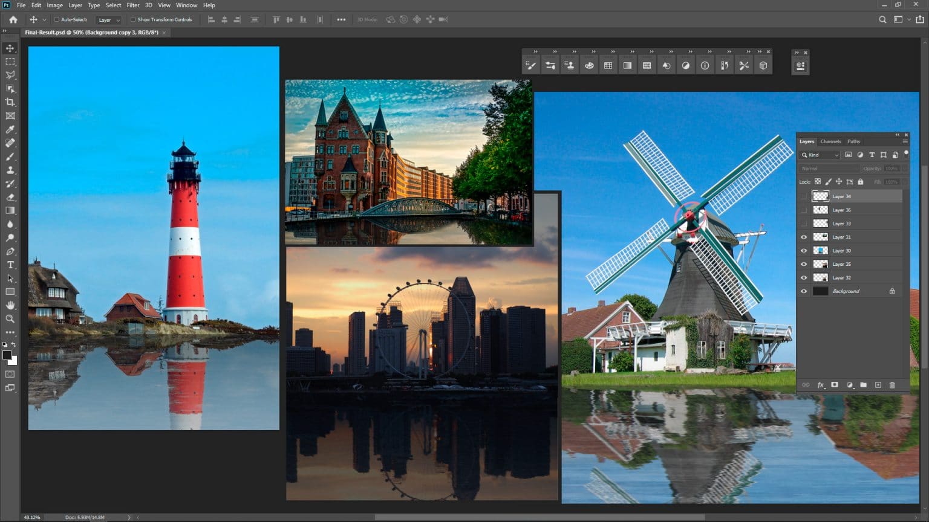Select the Zoom tool in toolbar
Viewport: 929px width, 522px height.
[10, 318]
